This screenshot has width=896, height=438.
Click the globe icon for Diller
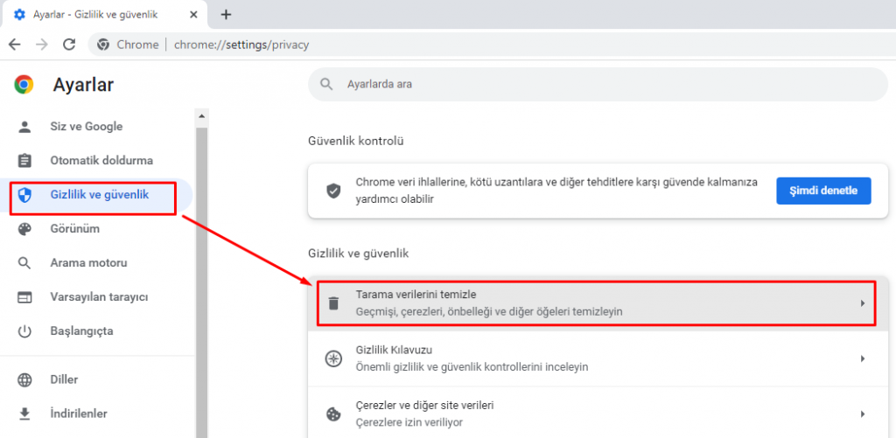(24, 379)
